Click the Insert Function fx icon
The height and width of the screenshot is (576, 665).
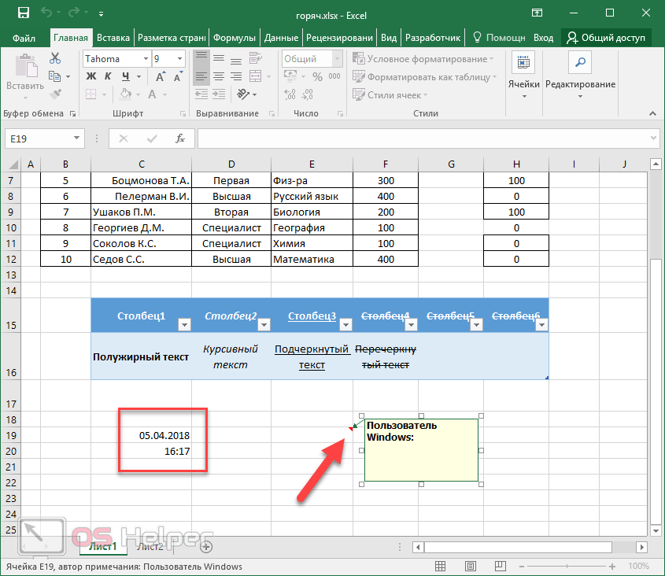[x=180, y=138]
